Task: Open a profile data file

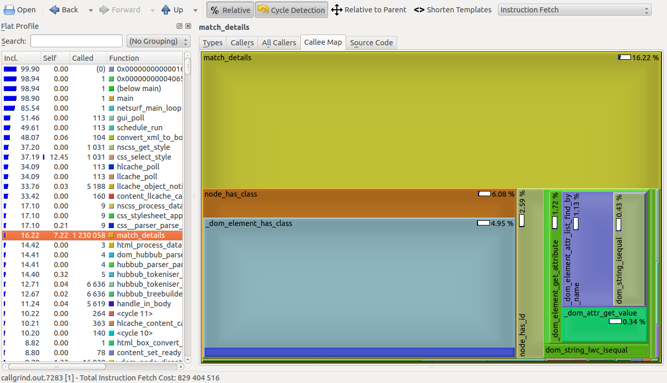Action: pos(20,10)
